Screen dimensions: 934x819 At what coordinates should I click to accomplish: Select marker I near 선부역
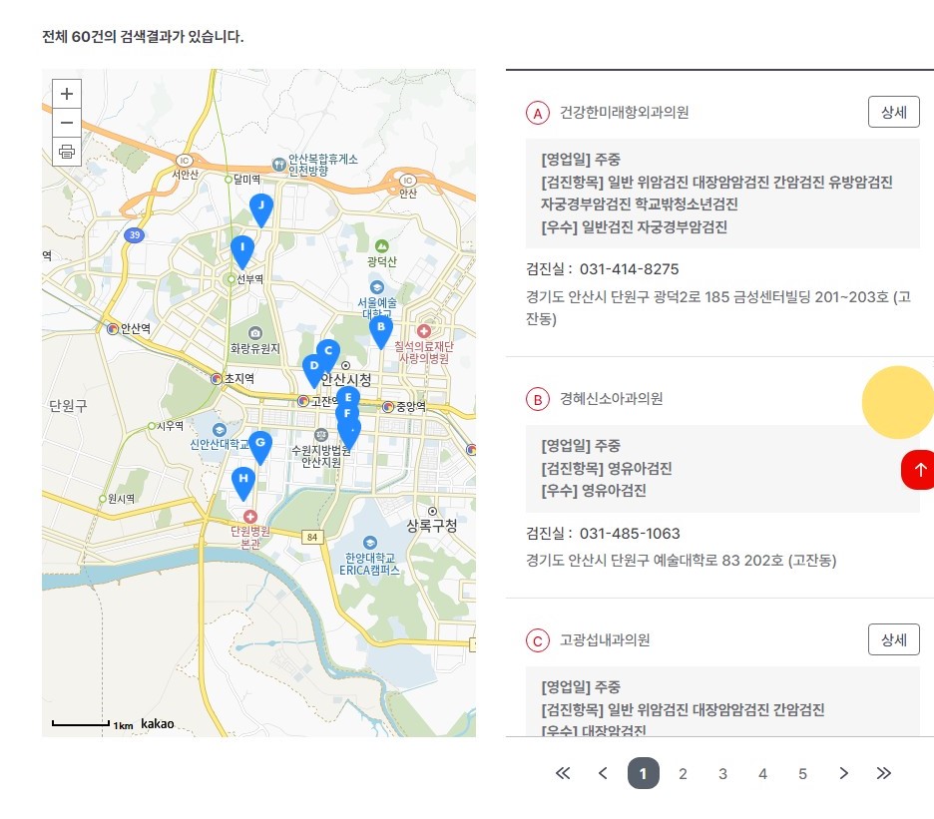point(240,244)
